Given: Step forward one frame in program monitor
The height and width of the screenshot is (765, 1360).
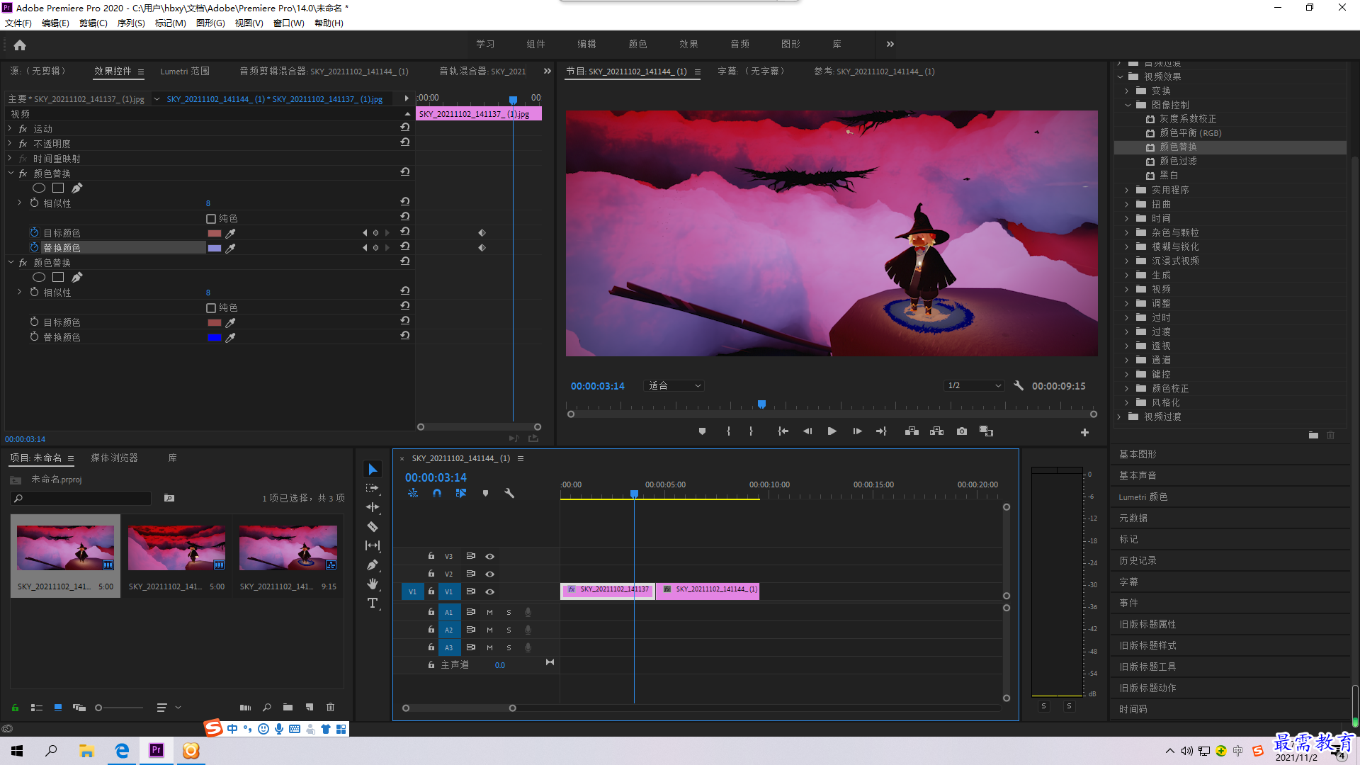Looking at the screenshot, I should (x=857, y=431).
